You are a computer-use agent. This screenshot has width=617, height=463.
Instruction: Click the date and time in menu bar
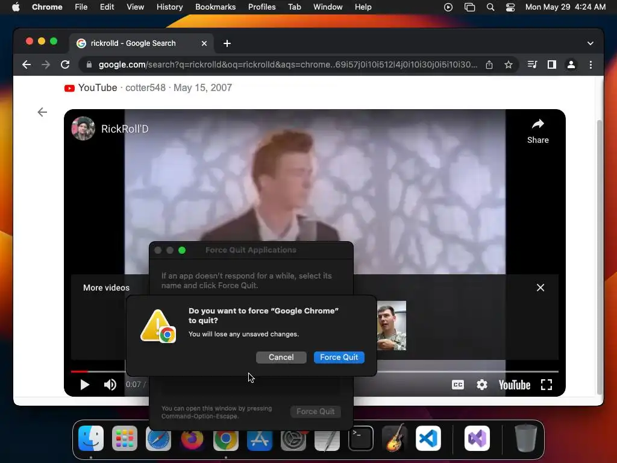pyautogui.click(x=565, y=7)
